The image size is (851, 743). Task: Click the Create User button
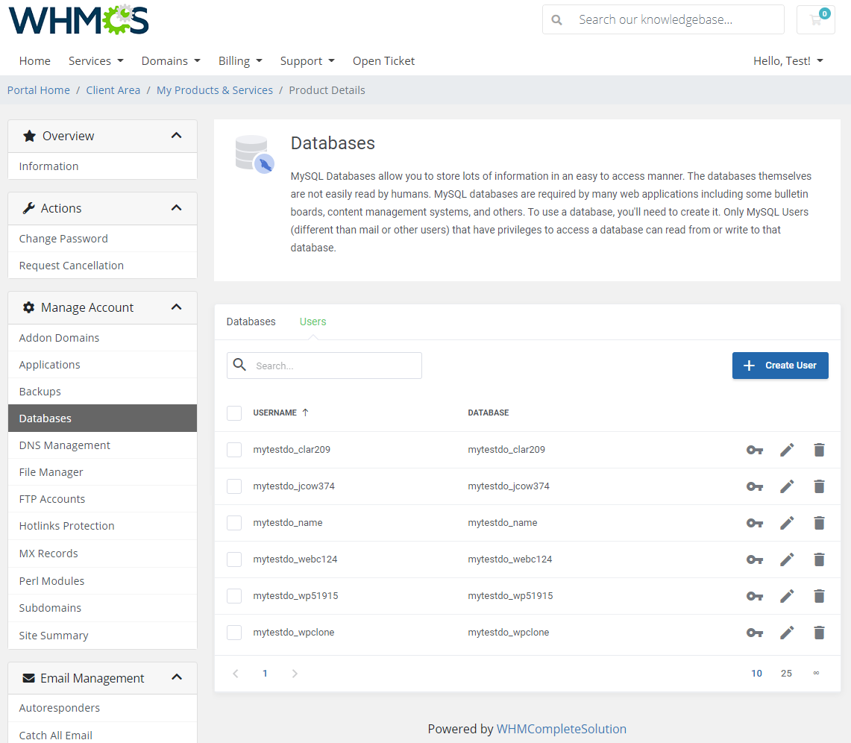[x=780, y=366]
